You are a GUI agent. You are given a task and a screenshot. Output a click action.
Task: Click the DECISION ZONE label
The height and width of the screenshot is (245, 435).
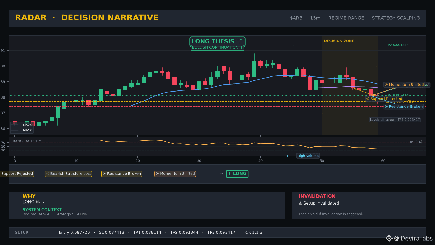339,41
